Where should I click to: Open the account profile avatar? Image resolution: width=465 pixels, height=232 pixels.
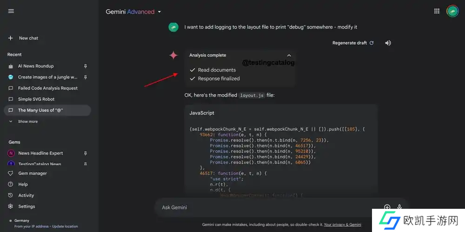[452, 11]
